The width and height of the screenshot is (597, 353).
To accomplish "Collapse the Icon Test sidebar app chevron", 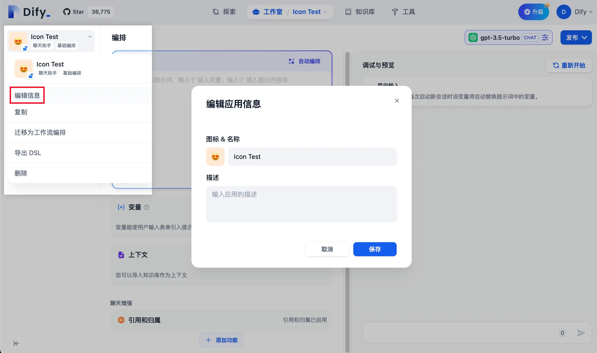I will [90, 37].
